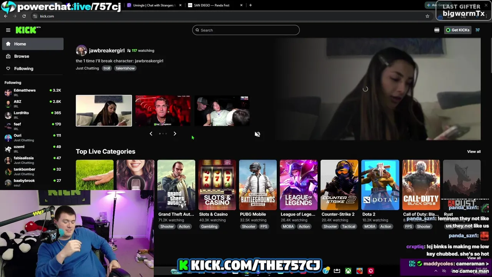This screenshot has height=277, width=492.
Task: Open League of Legends category card
Action: click(299, 185)
